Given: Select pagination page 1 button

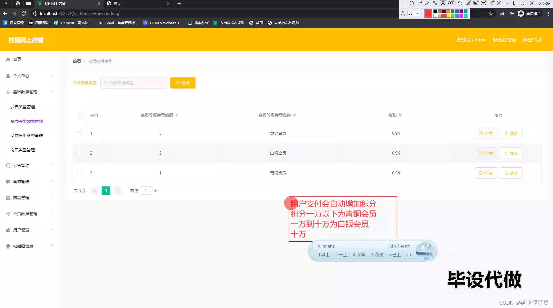Looking at the screenshot, I should pyautogui.click(x=106, y=190).
